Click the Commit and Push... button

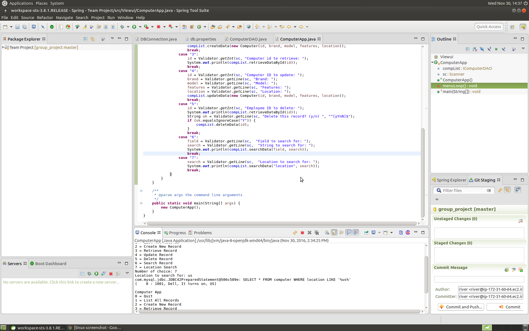(461, 307)
